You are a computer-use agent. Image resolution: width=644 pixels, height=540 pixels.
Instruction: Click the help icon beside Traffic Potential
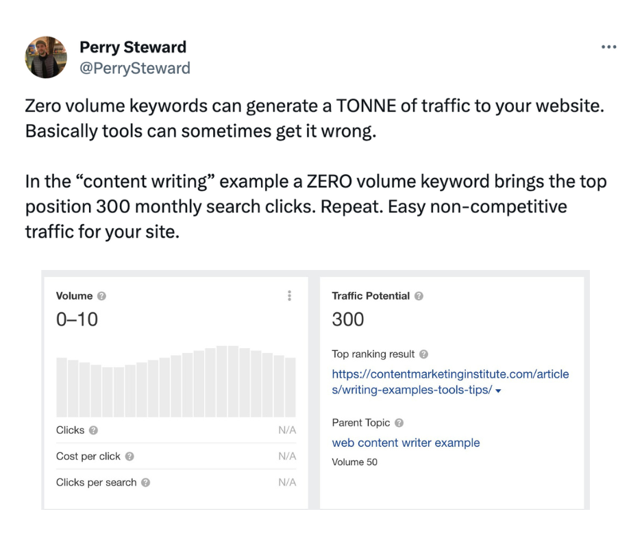419,296
